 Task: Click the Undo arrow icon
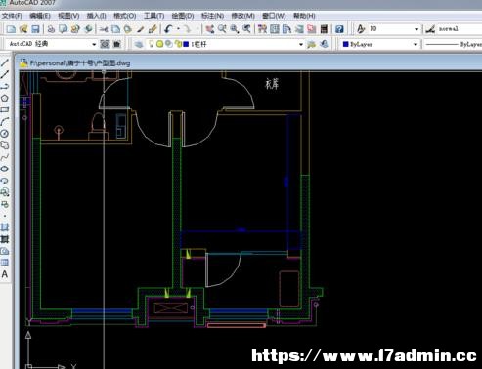[168, 29]
